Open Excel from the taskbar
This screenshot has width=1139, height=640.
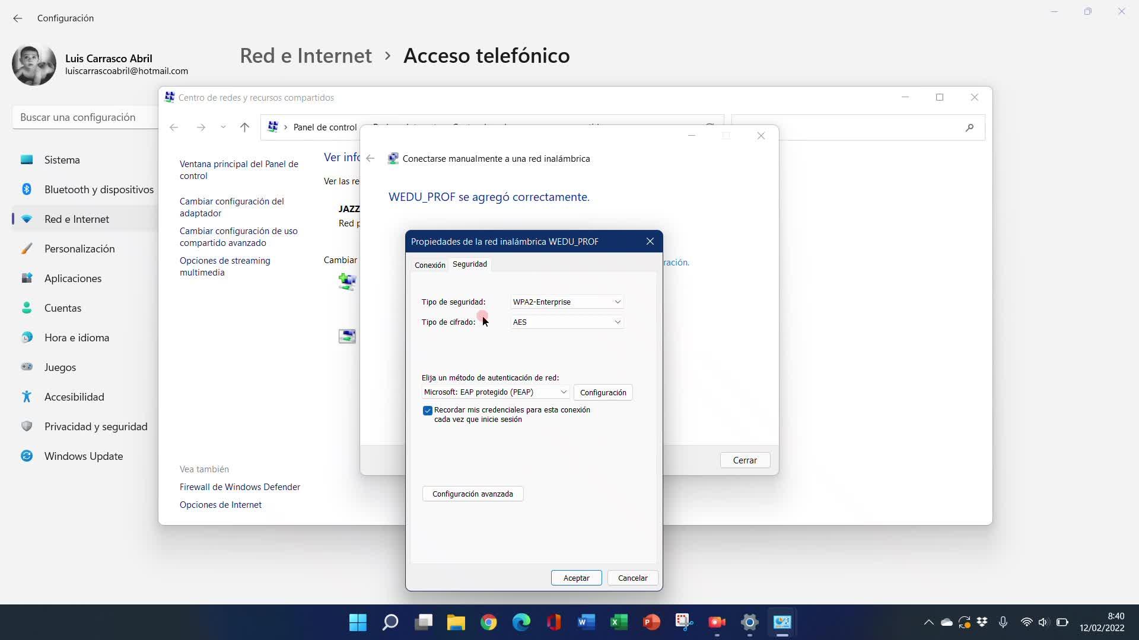click(x=619, y=622)
